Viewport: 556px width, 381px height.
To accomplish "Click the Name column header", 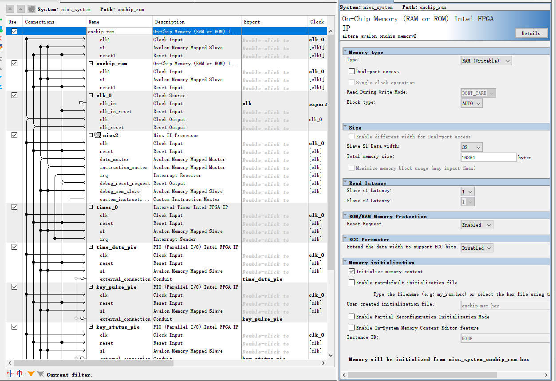I will pyautogui.click(x=119, y=22).
